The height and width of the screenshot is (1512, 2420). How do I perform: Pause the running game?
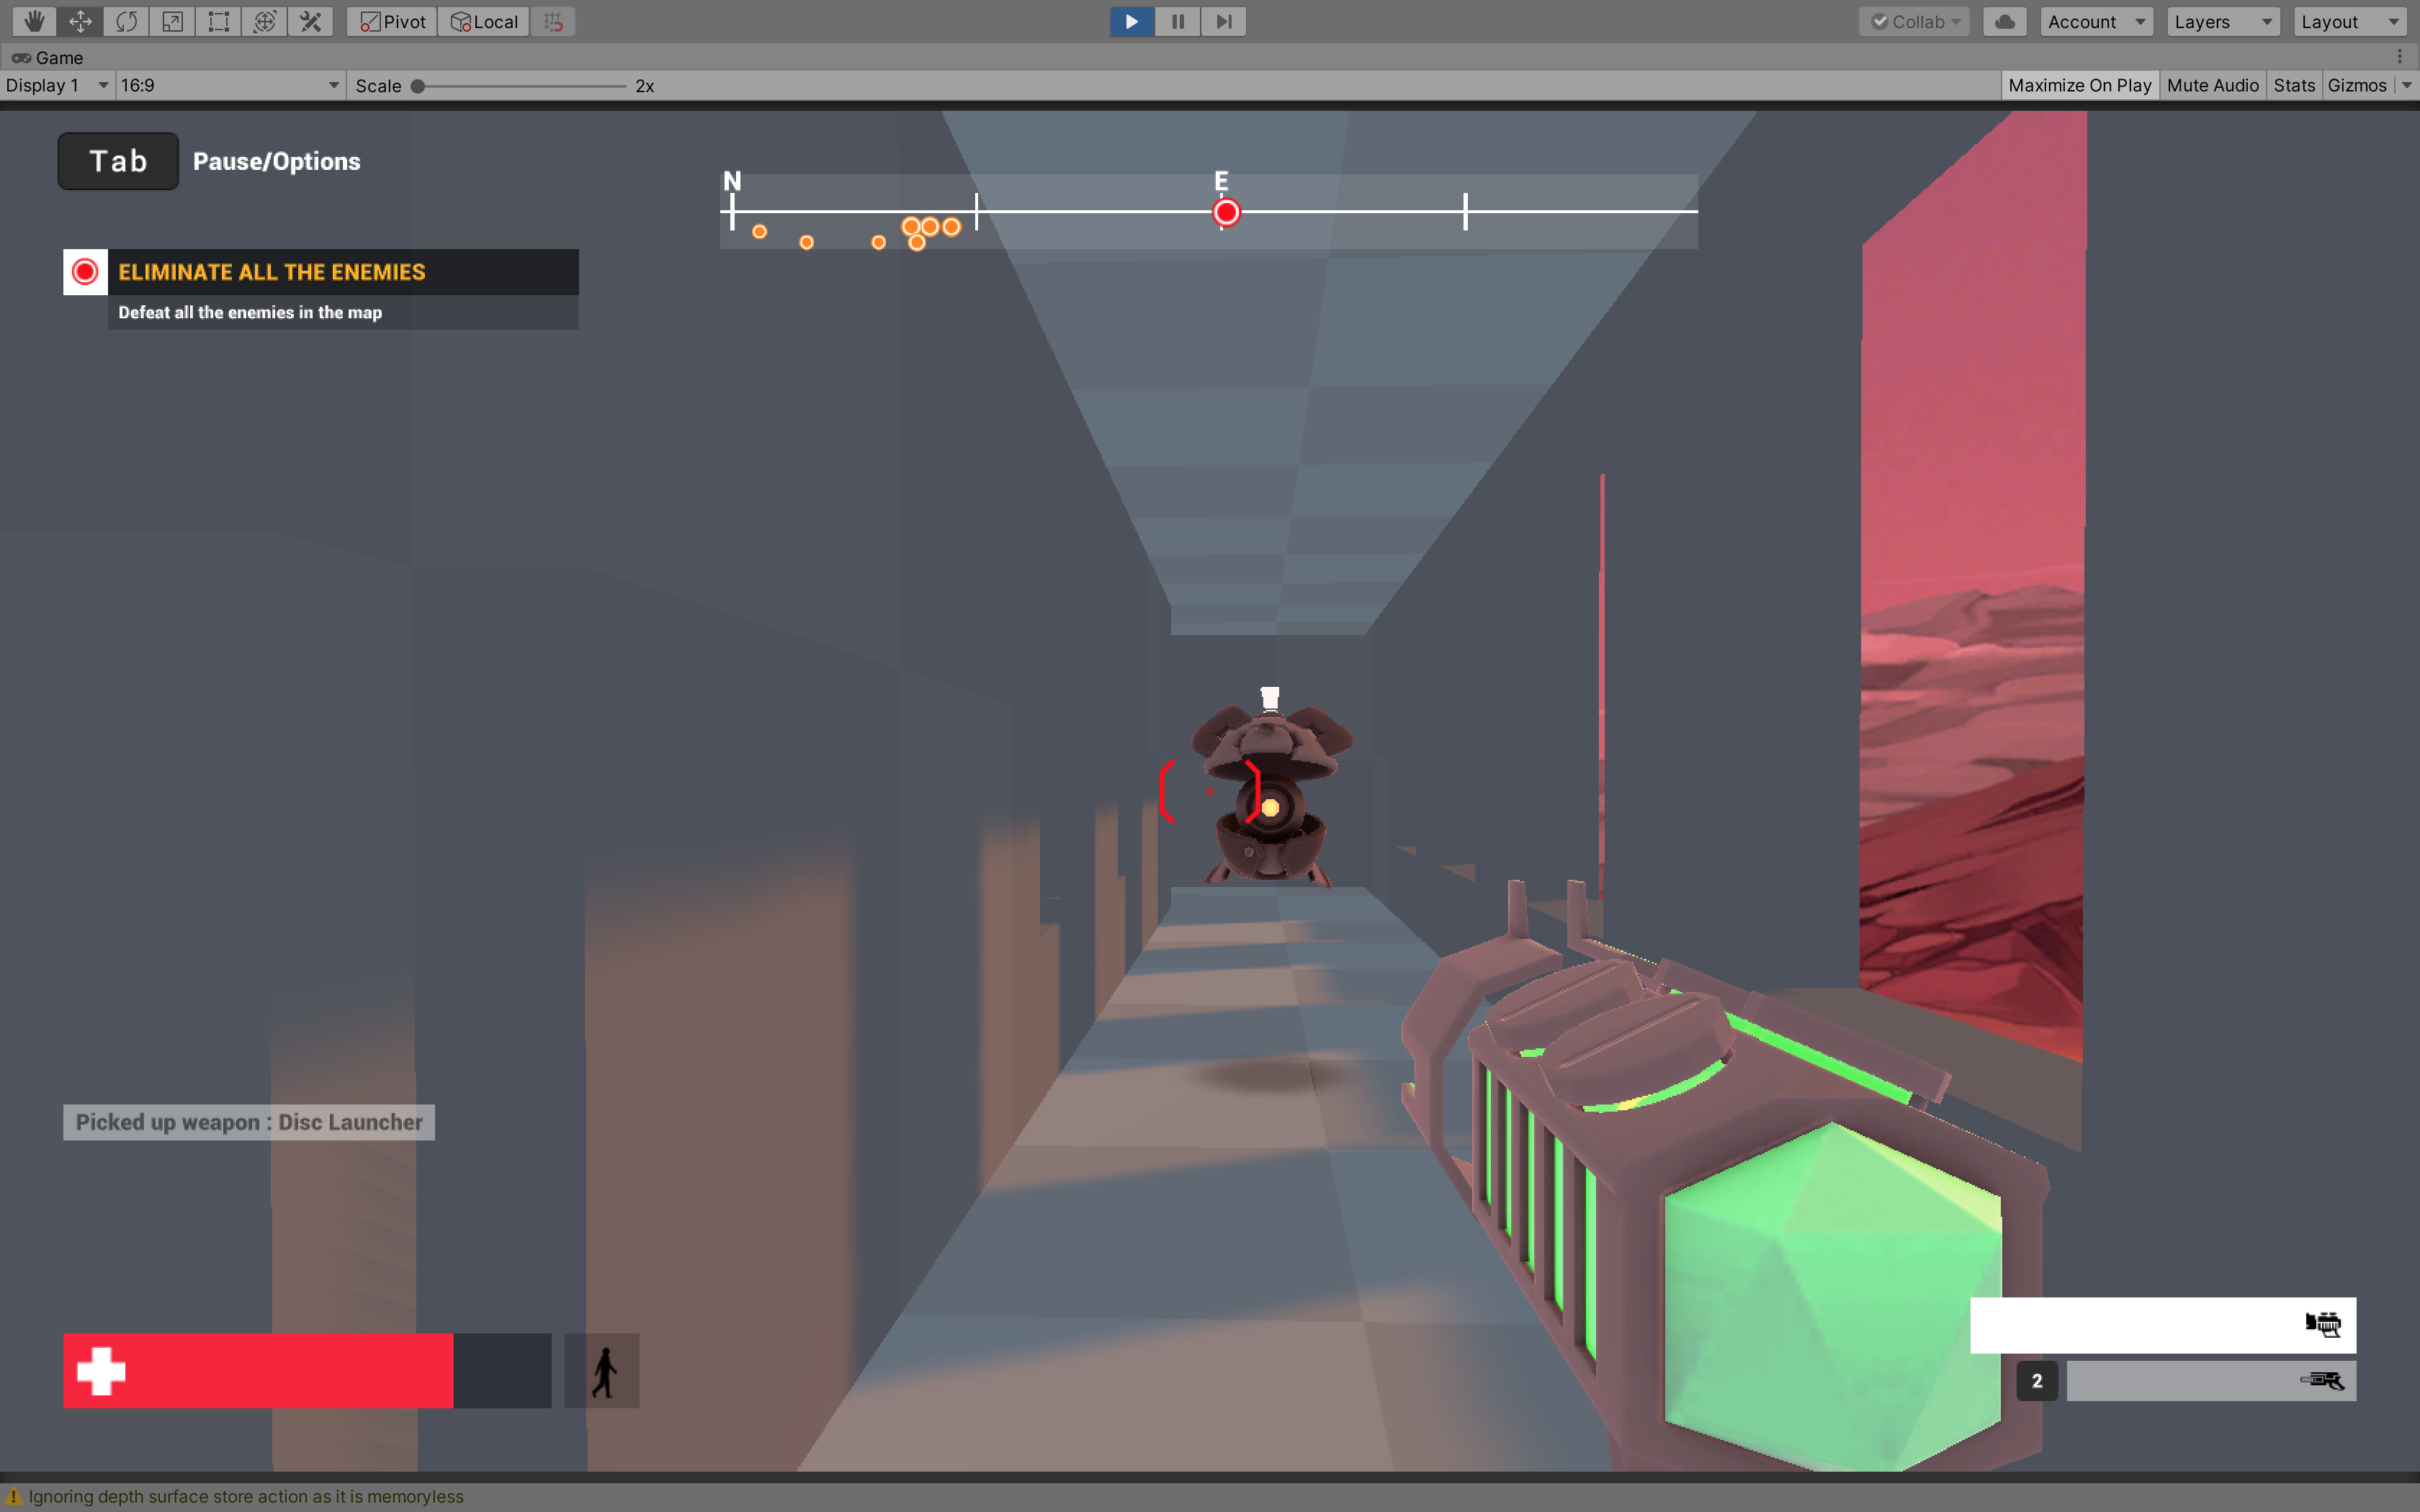(x=1177, y=21)
